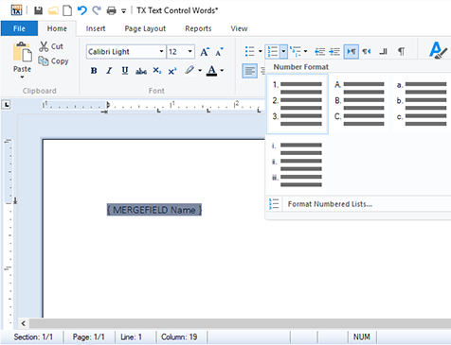
Task: Click the structured multilevel list icon
Action: pyautogui.click(x=296, y=51)
